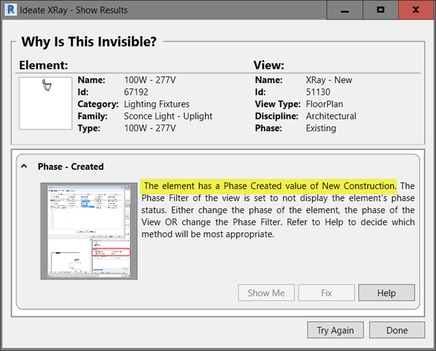Click the View: section heading
436x351 pixels.
pos(269,65)
